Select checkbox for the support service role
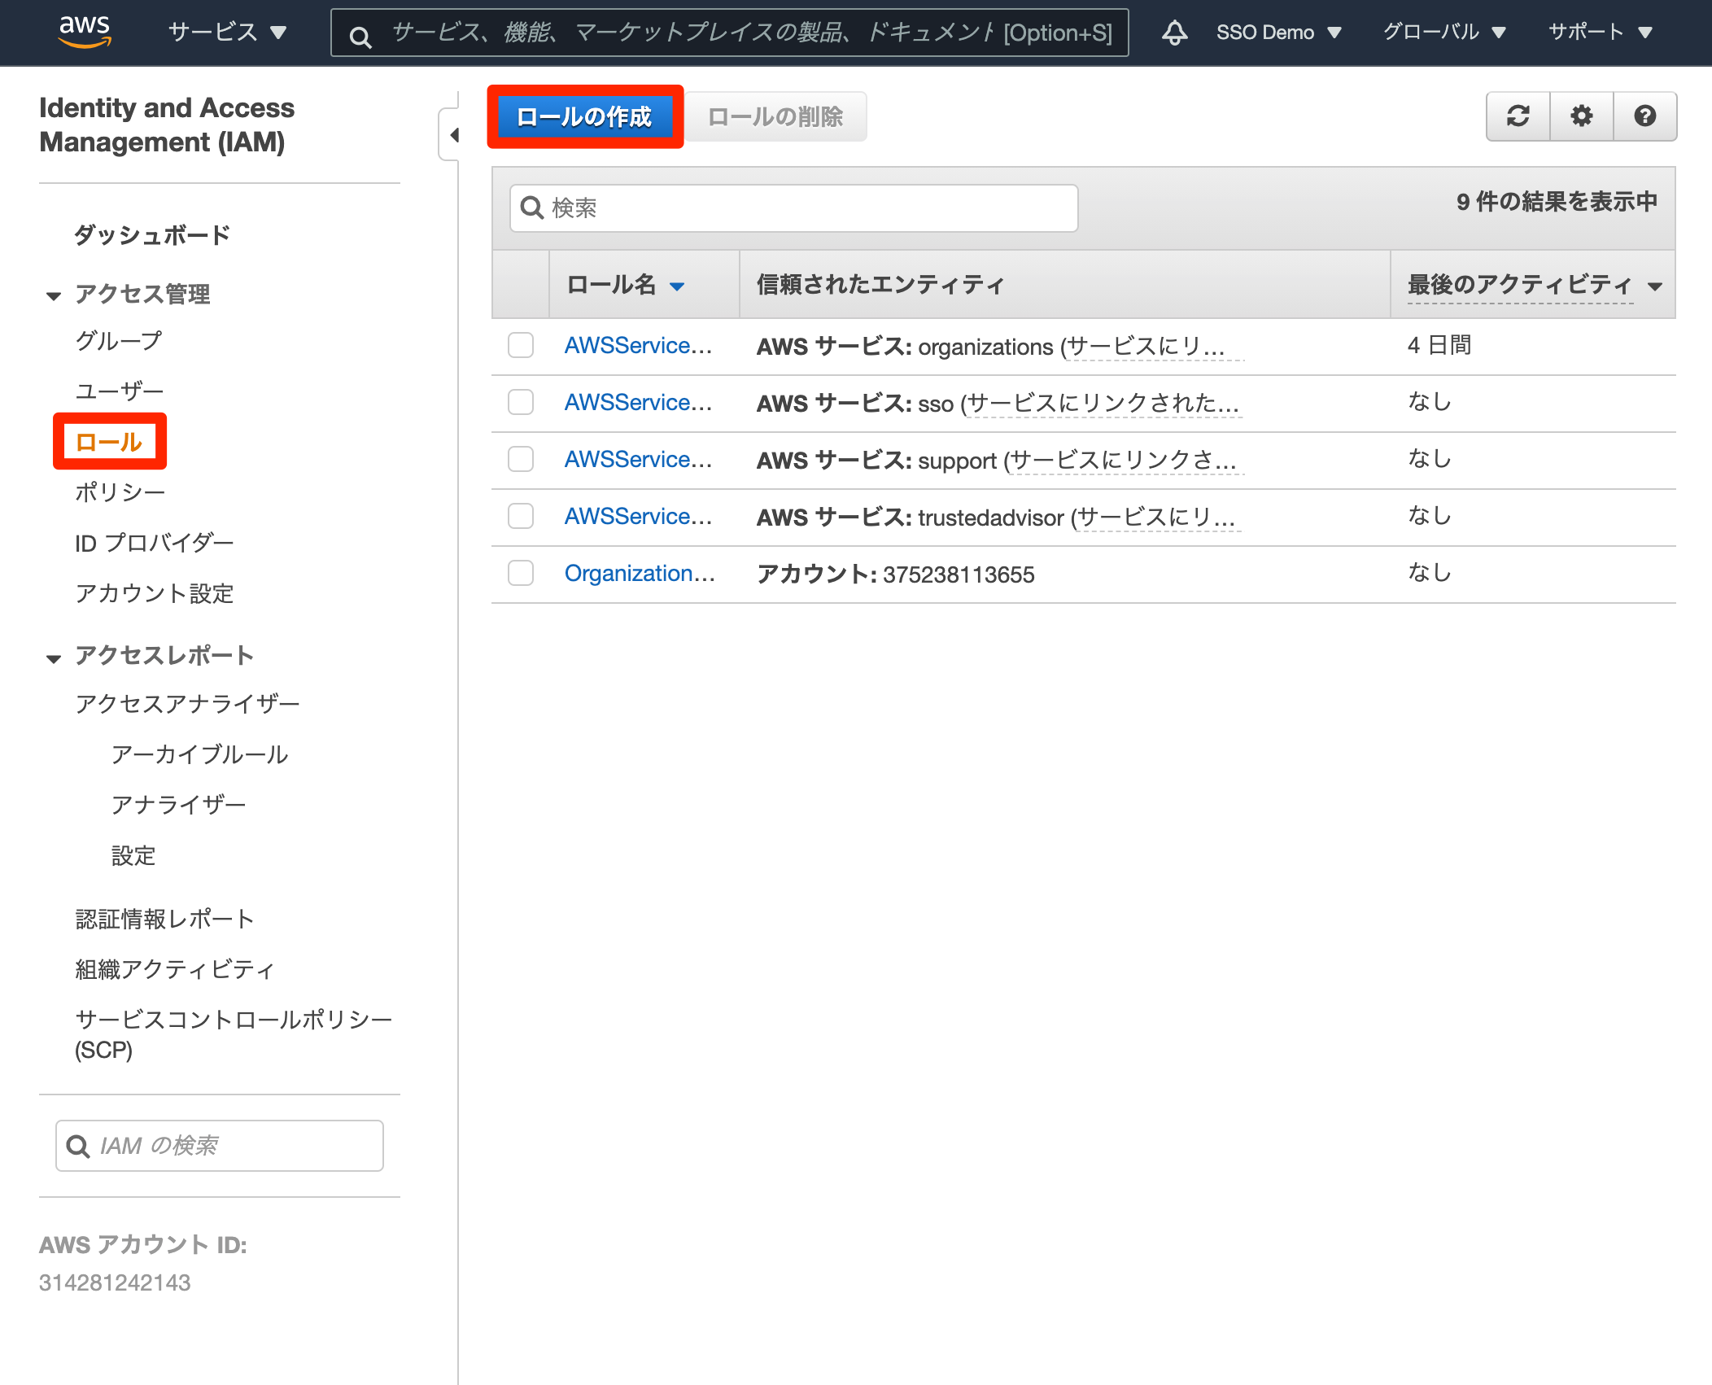Viewport: 1712px width, 1385px height. tap(521, 459)
